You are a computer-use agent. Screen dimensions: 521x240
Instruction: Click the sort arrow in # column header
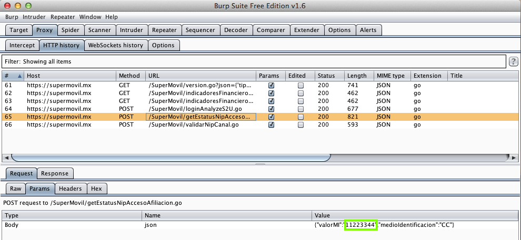tap(20, 76)
